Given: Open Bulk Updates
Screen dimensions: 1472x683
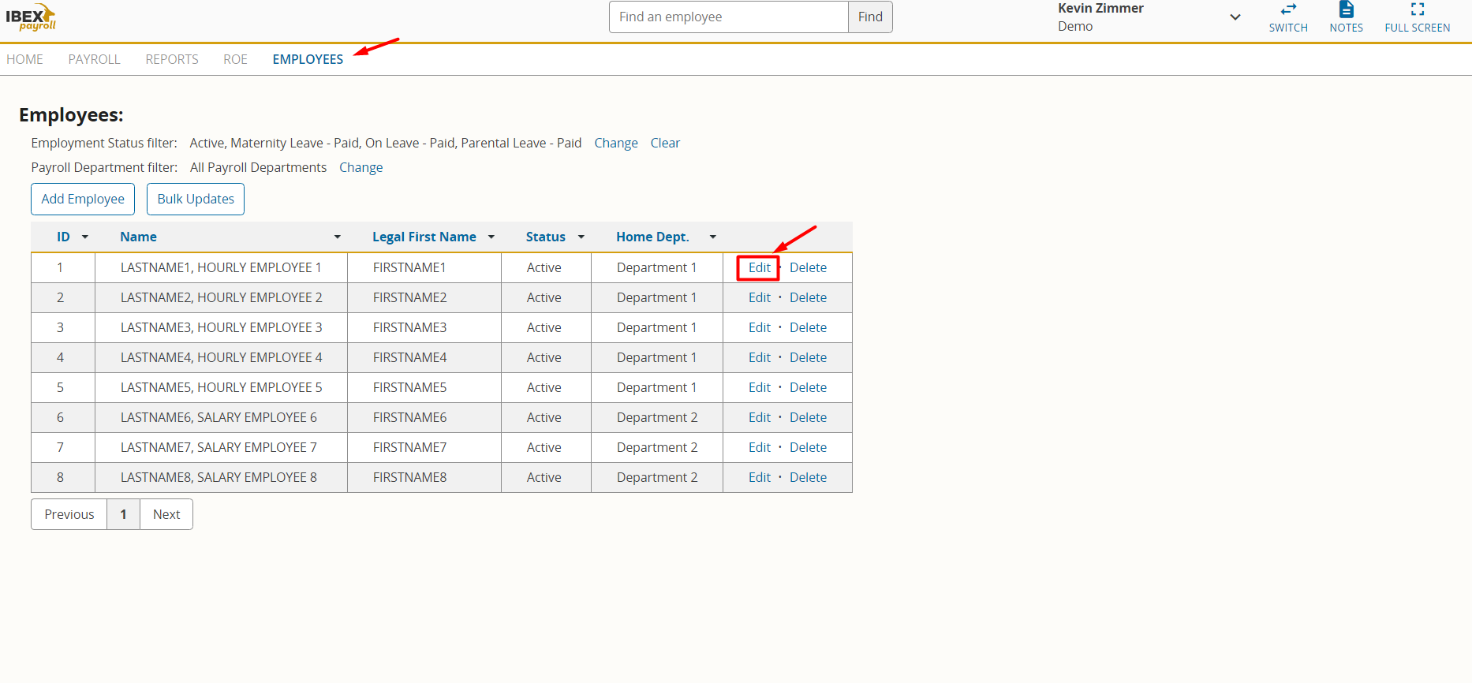Looking at the screenshot, I should [196, 199].
